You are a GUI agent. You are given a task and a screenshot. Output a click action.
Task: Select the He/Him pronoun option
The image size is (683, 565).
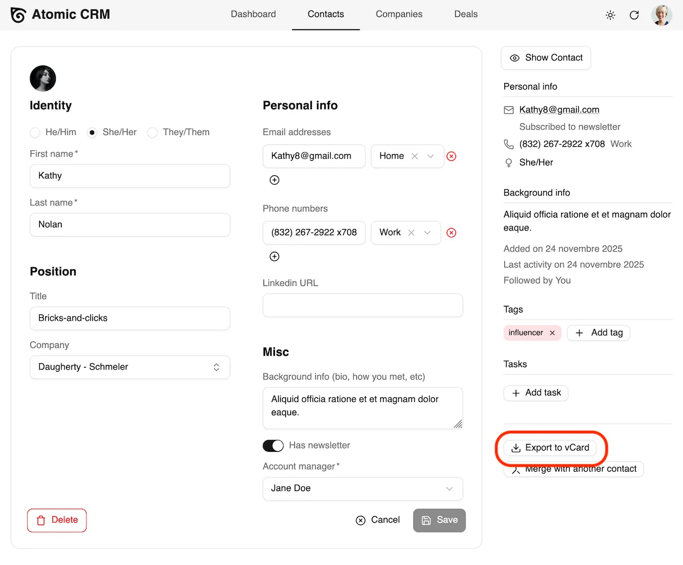(35, 132)
